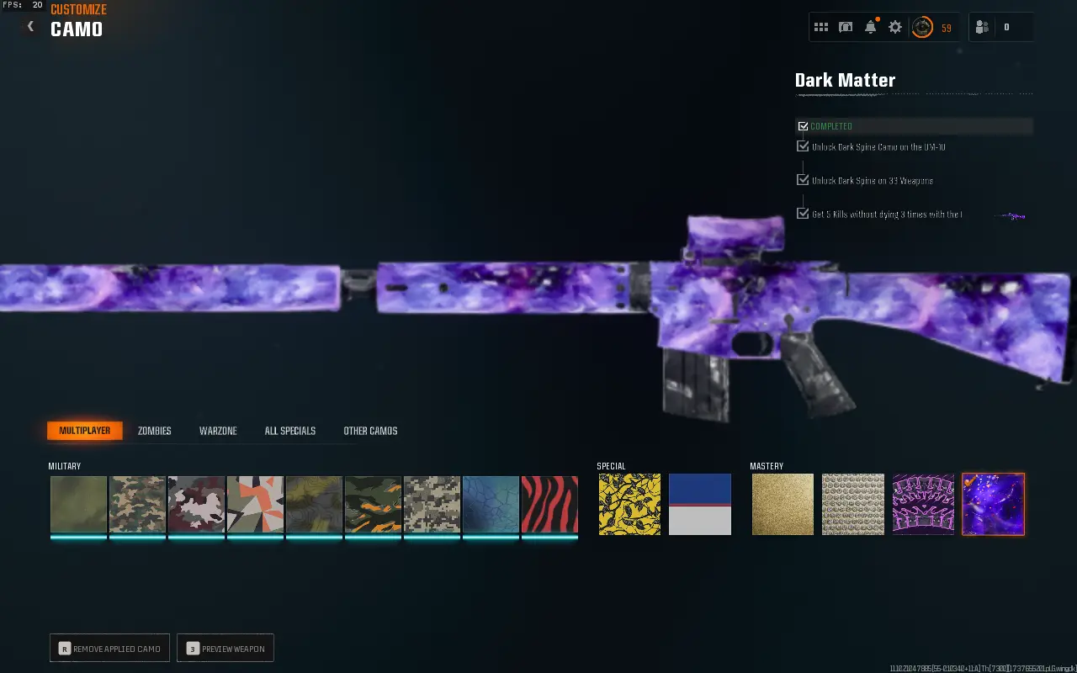Open settings gear icon
Image resolution: width=1077 pixels, height=673 pixels.
point(895,28)
